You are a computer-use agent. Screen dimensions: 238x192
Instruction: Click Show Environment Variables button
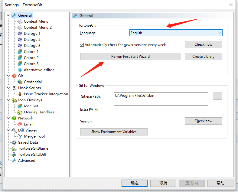[x=114, y=132]
